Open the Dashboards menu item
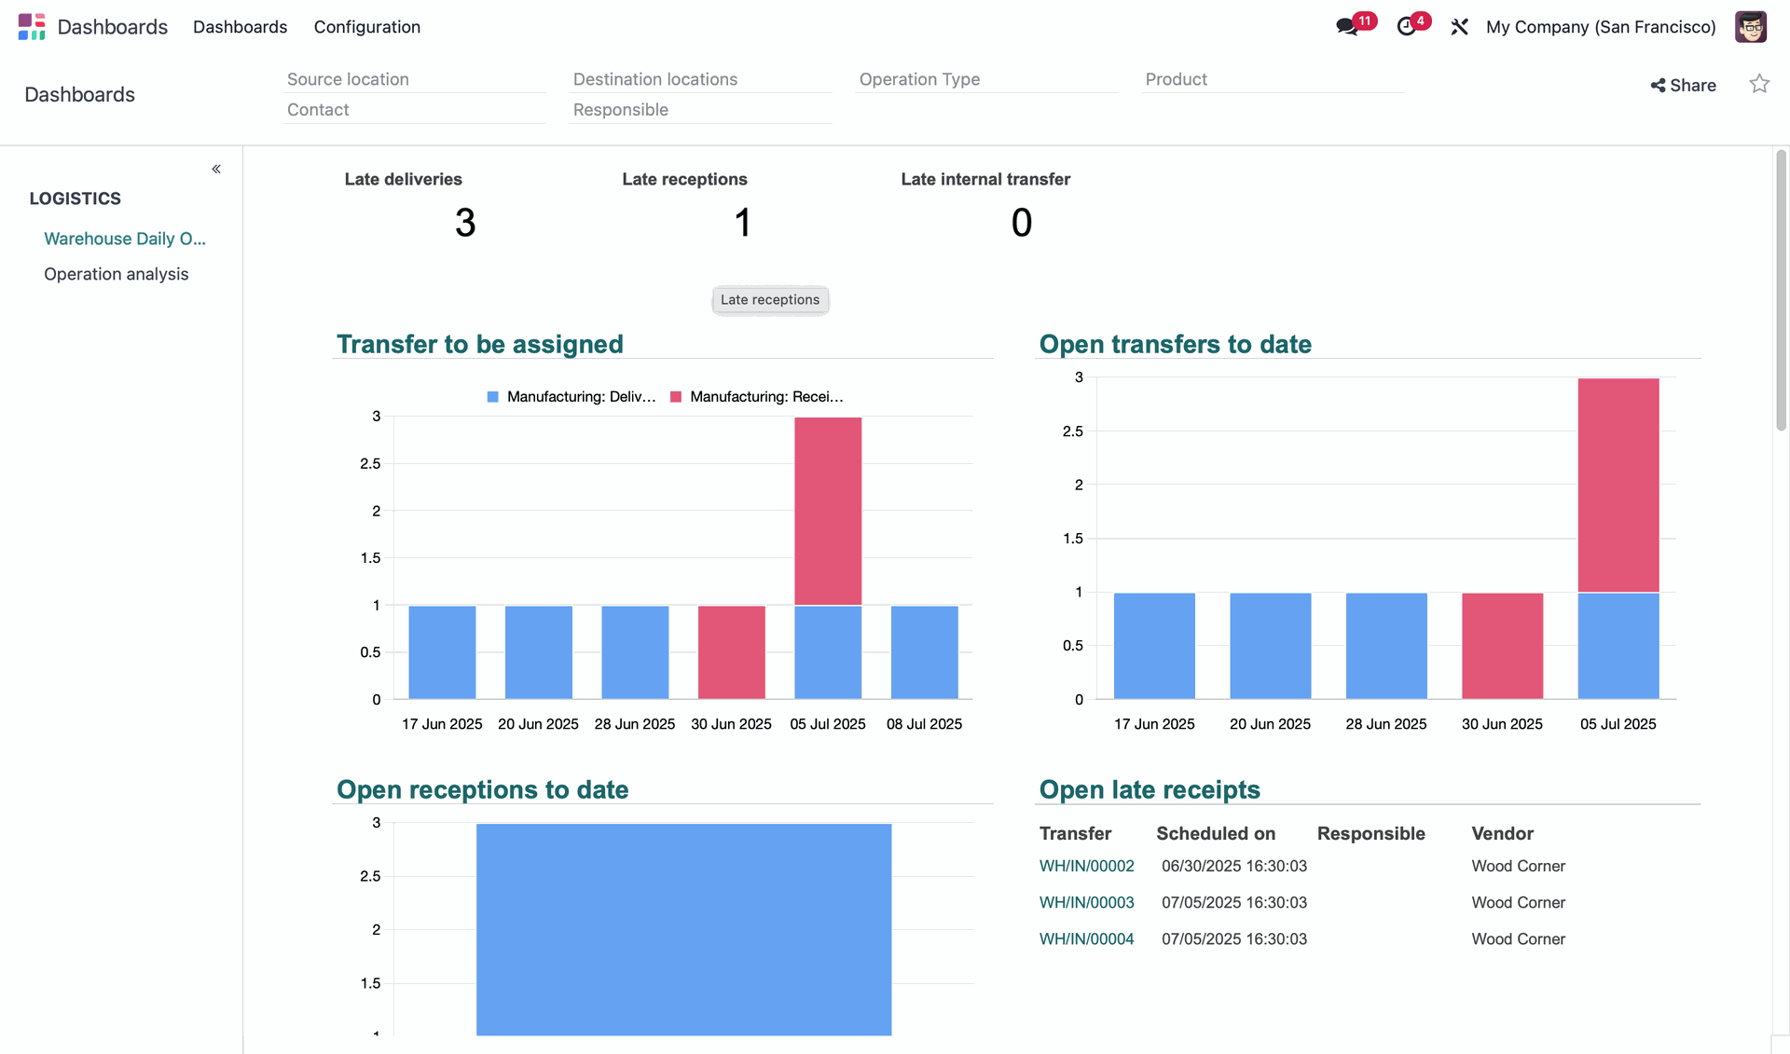 (x=240, y=27)
